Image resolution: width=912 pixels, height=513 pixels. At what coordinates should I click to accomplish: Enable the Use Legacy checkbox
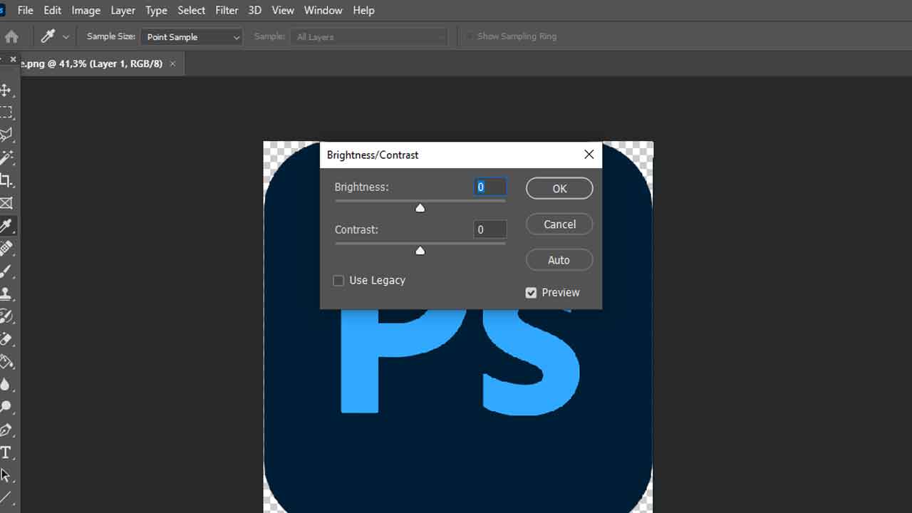click(x=338, y=281)
